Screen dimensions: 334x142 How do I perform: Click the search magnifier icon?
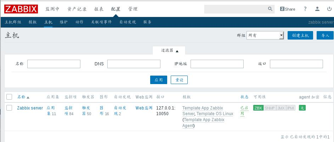(x=270, y=9)
